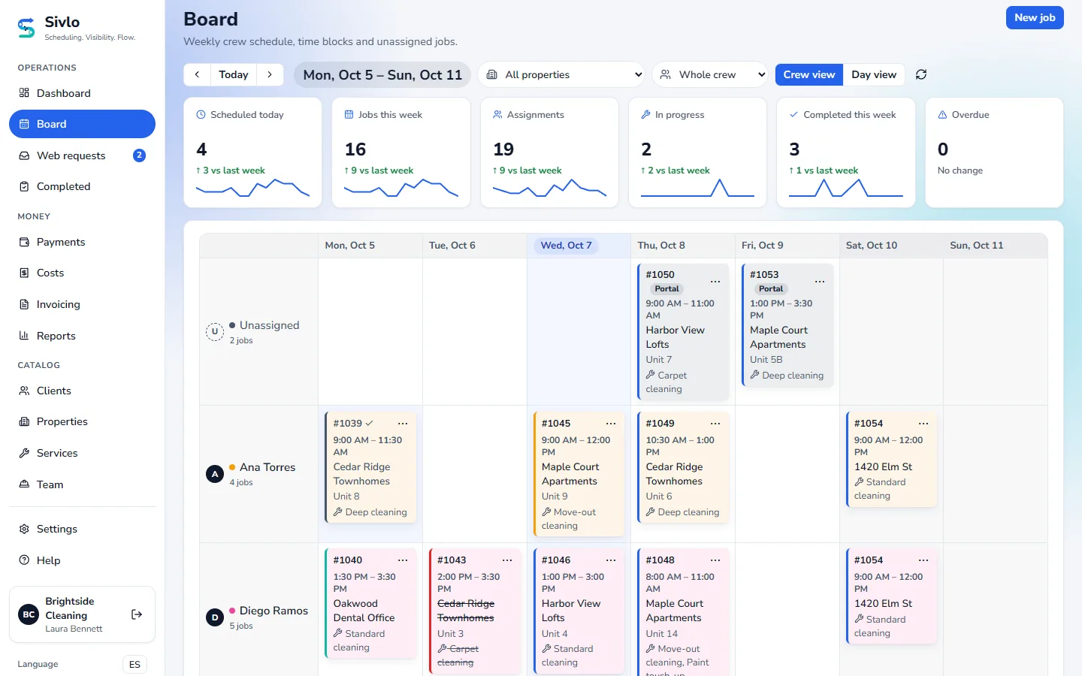Image resolution: width=1082 pixels, height=676 pixels.
Task: Open the three-dot menu on job #1050
Action: point(715,282)
